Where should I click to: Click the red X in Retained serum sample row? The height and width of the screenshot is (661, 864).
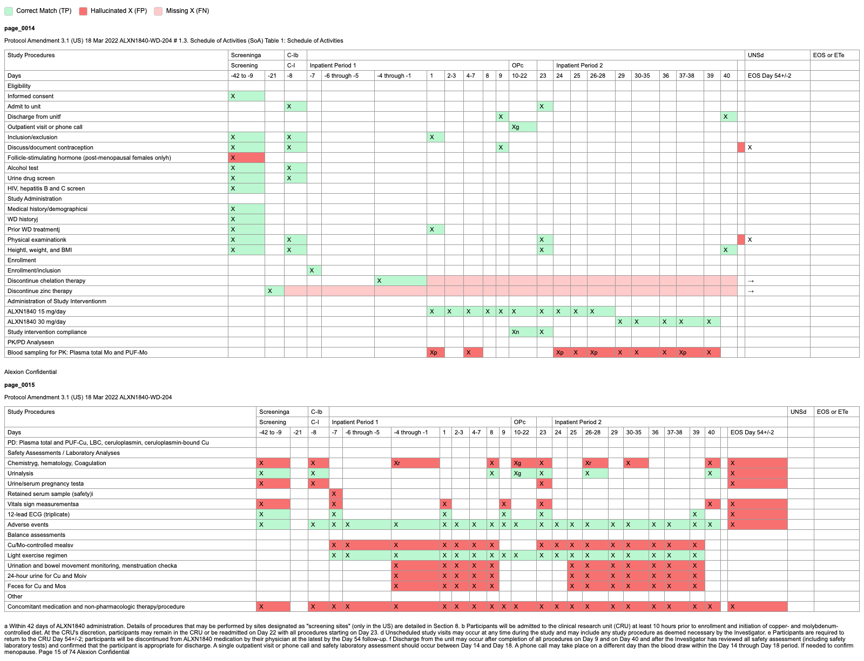pyautogui.click(x=336, y=494)
